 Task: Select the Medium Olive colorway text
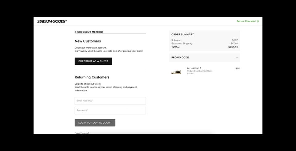click(200, 71)
